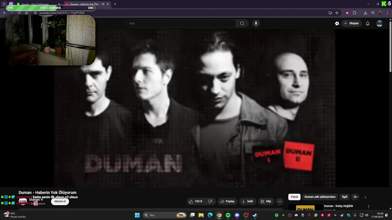Like the video with 195 B thumbs-up
Screen dimensions: 392x220
point(195,201)
